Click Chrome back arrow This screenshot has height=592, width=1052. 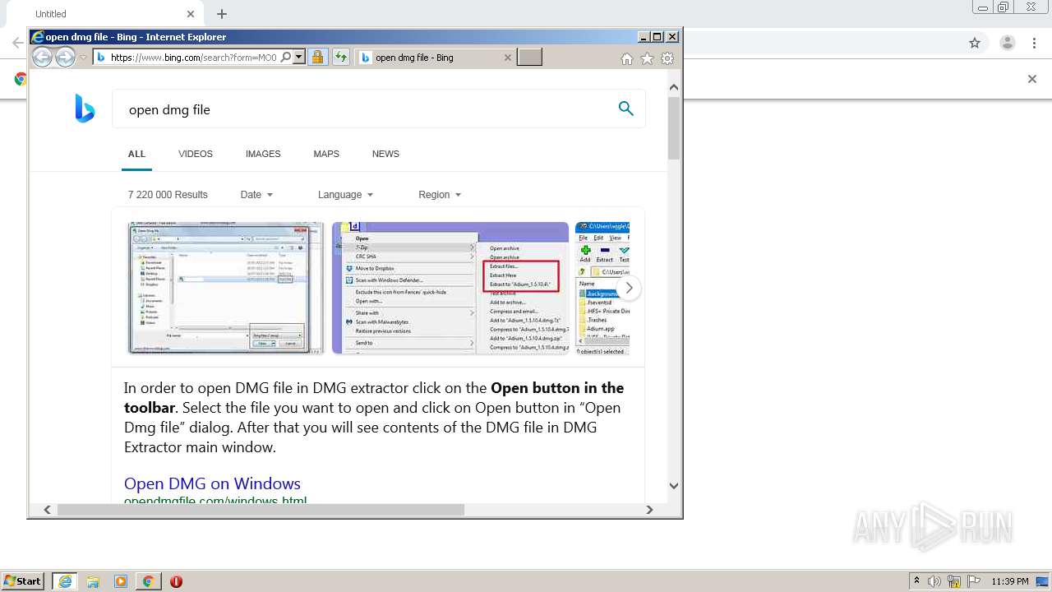click(17, 43)
